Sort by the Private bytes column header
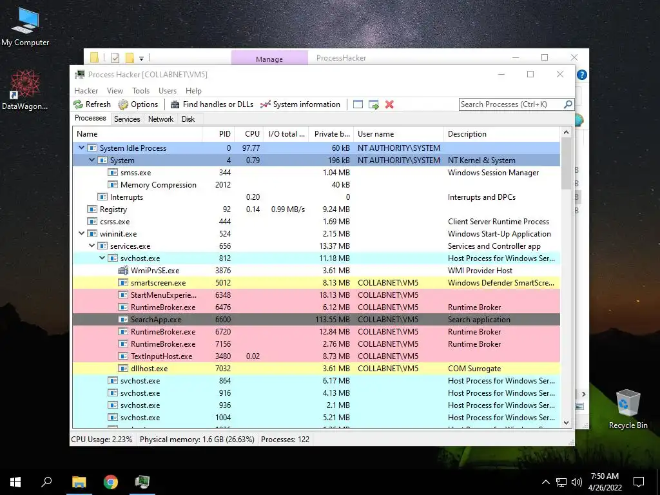Image resolution: width=660 pixels, height=495 pixels. coord(331,134)
